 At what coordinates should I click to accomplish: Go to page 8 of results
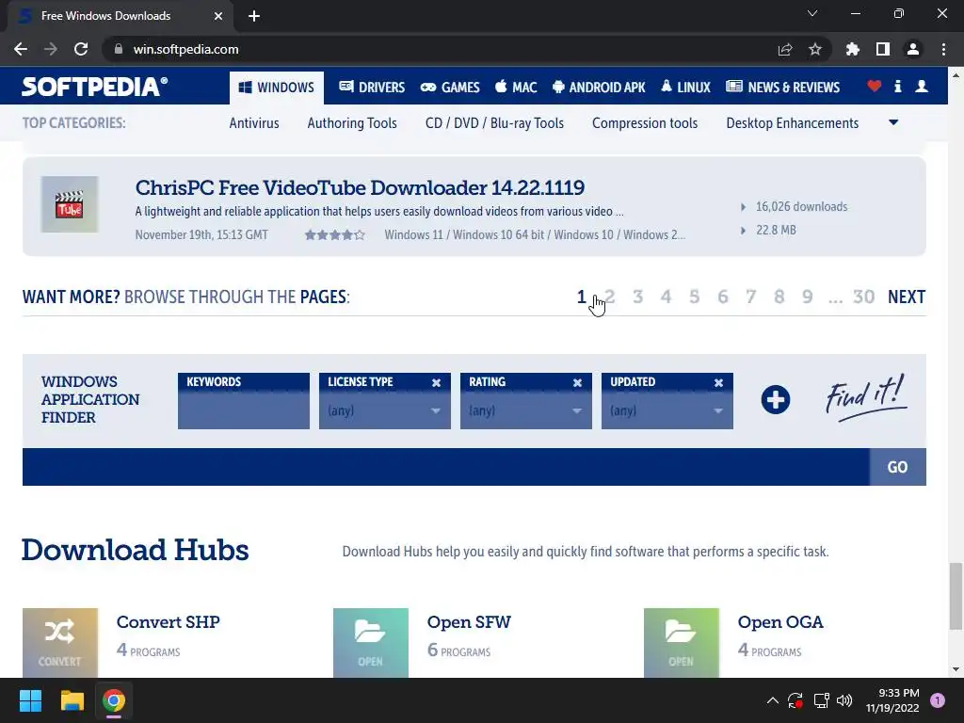click(779, 297)
